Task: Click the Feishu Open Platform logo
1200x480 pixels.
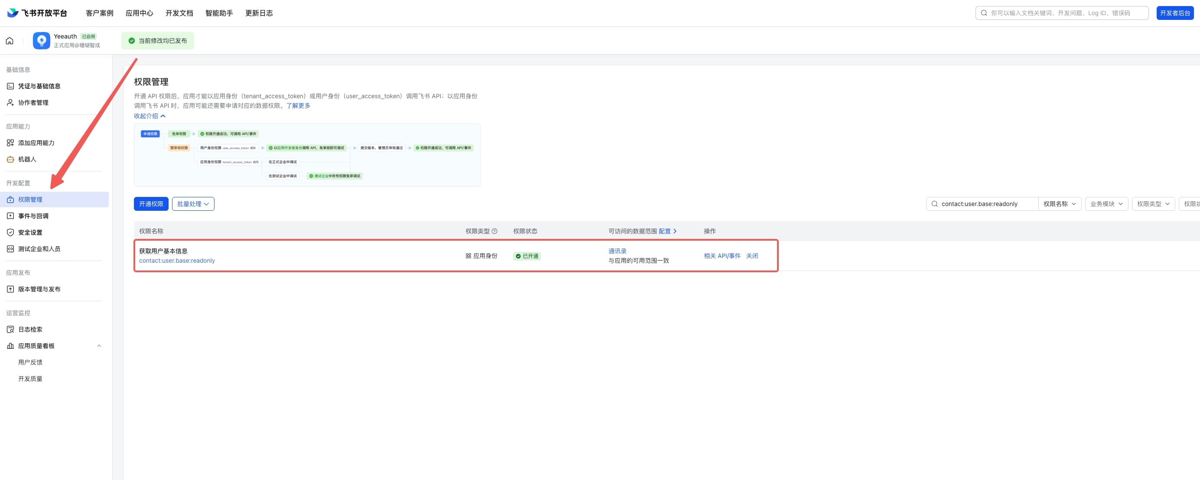Action: click(x=37, y=13)
